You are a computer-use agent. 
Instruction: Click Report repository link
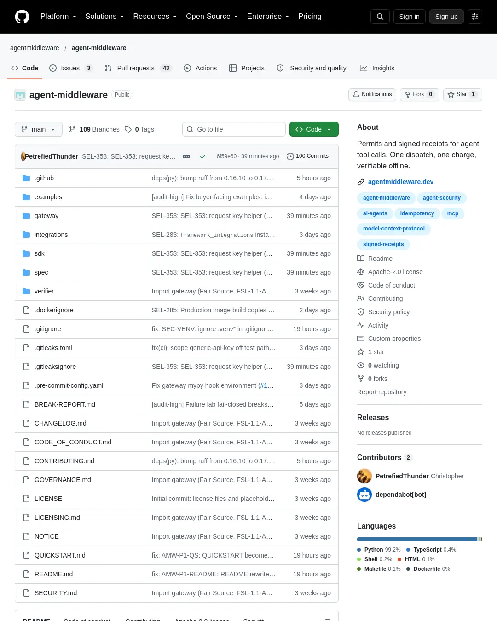click(x=381, y=392)
